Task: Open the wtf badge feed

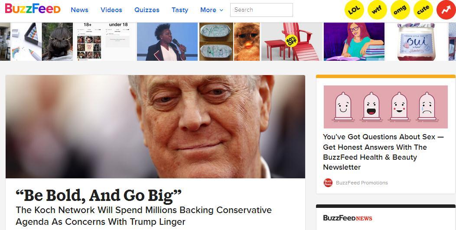Action: coord(377,10)
